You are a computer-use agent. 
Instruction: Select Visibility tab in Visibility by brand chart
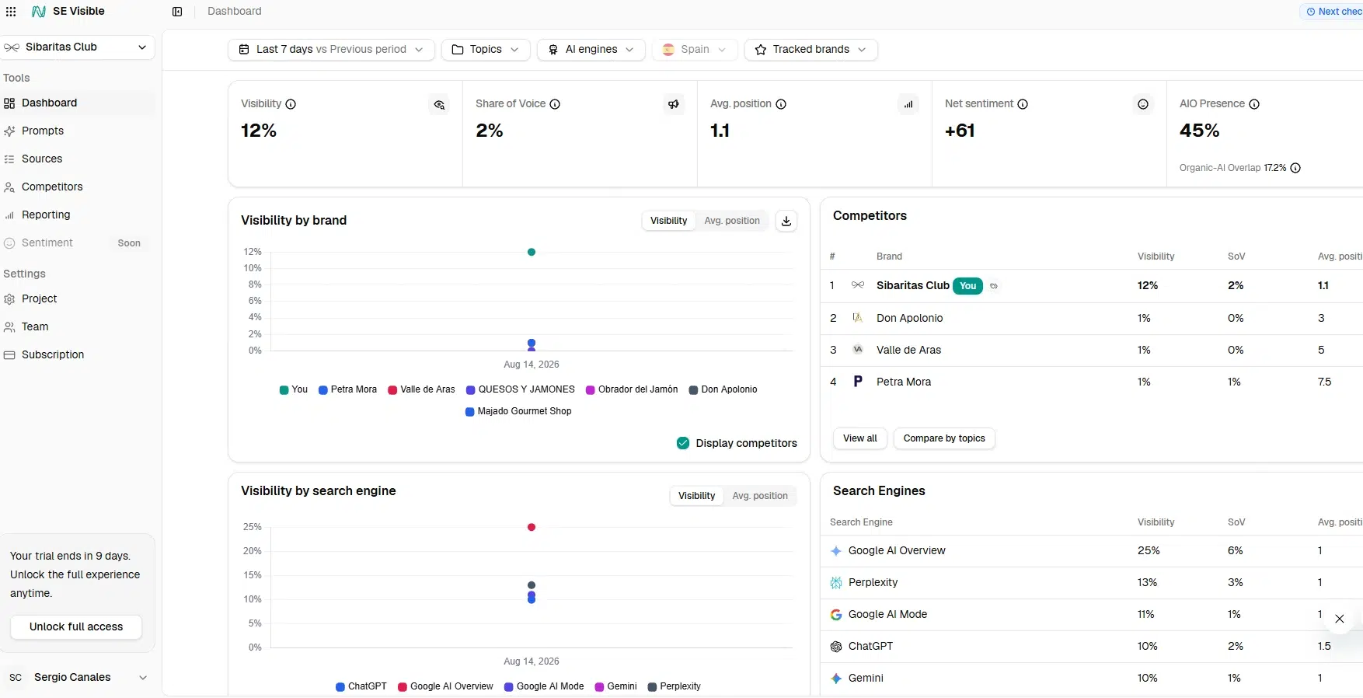(x=668, y=221)
